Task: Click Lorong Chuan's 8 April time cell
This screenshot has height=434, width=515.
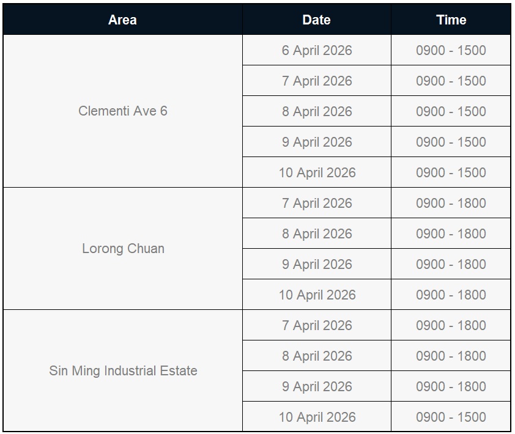Action: [x=451, y=234]
